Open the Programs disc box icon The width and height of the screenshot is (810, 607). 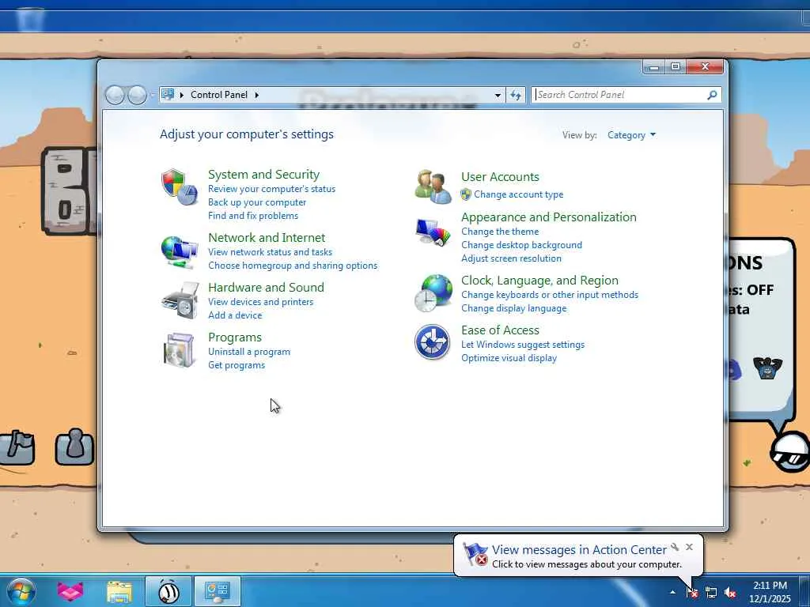pyautogui.click(x=179, y=350)
